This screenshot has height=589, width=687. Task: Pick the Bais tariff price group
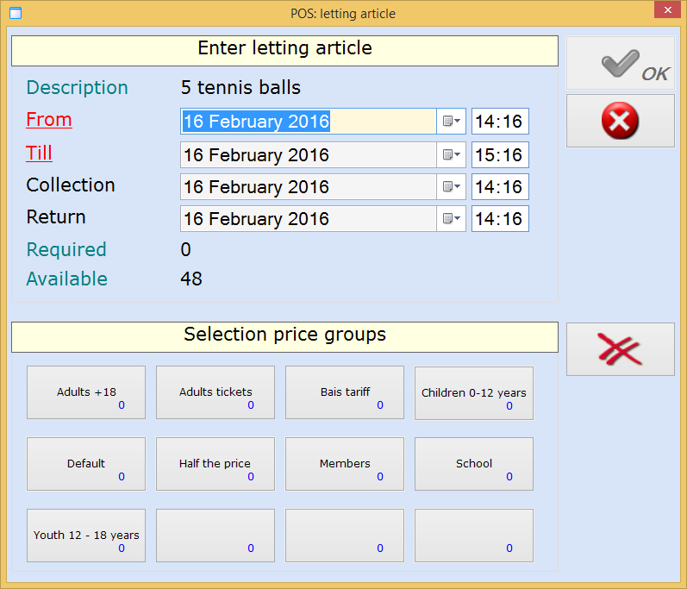(x=345, y=392)
